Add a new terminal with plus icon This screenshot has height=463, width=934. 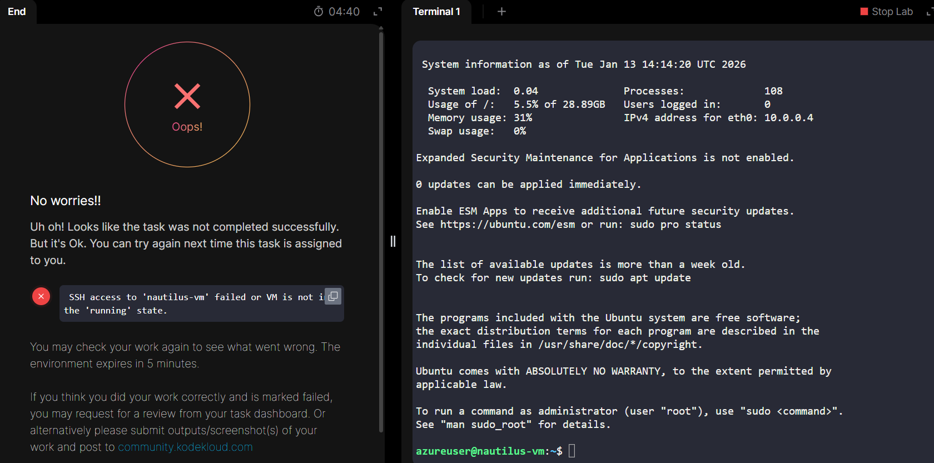coord(501,12)
